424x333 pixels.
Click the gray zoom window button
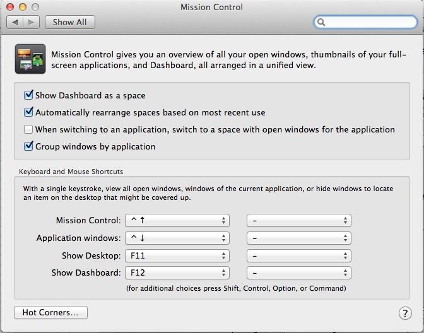[x=35, y=7]
